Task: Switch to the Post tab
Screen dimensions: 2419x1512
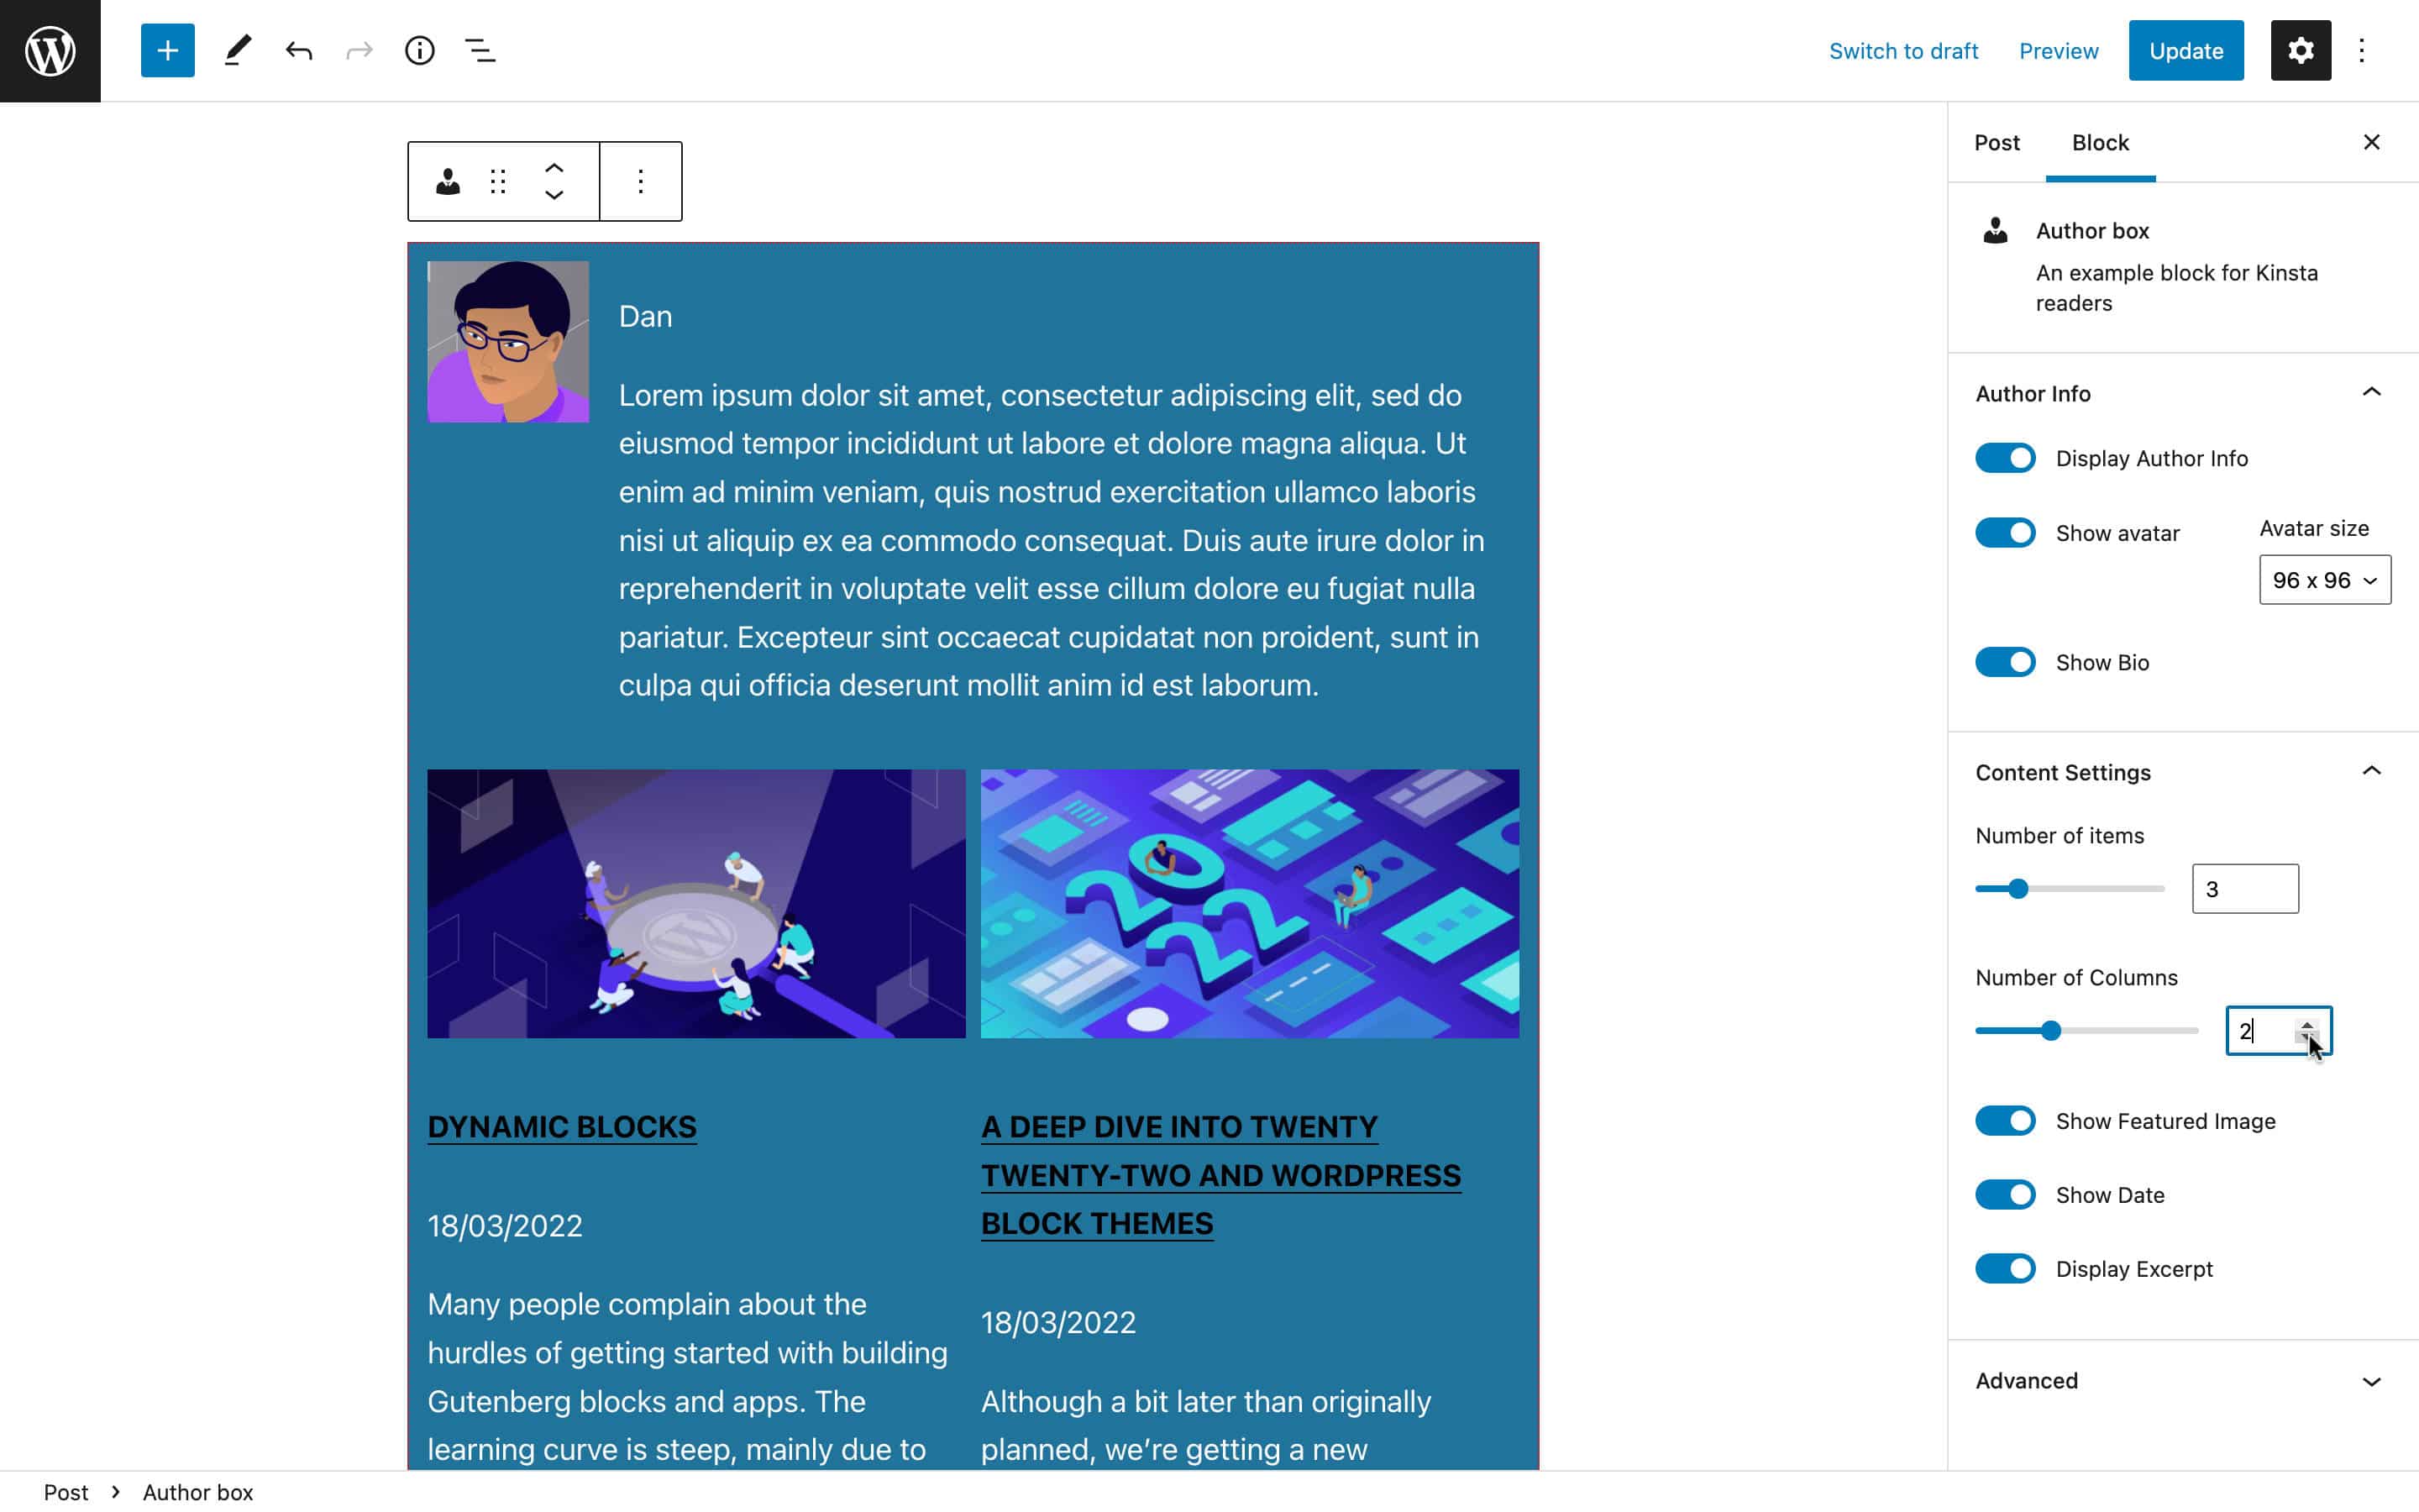Action: pos(1997,143)
